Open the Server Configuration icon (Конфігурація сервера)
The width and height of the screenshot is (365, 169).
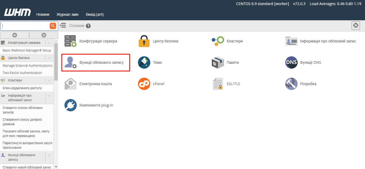(70, 41)
